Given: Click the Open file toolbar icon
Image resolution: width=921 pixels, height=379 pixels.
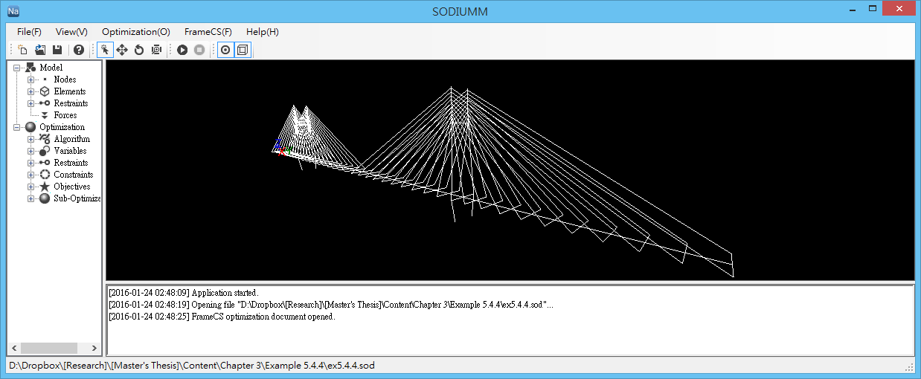Looking at the screenshot, I should (40, 50).
